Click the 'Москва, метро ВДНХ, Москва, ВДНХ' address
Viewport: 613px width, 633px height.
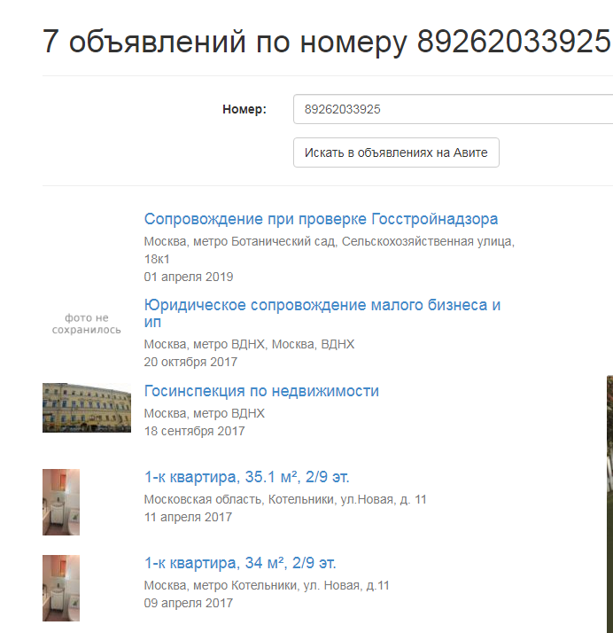[249, 344]
